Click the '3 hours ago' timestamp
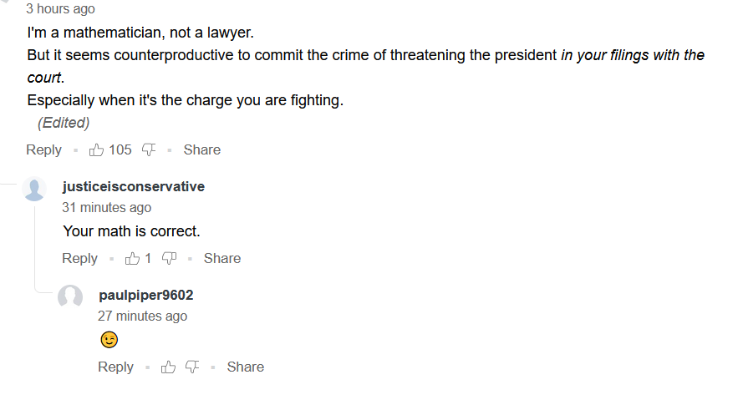Screen dimensions: 738x400 (61, 9)
